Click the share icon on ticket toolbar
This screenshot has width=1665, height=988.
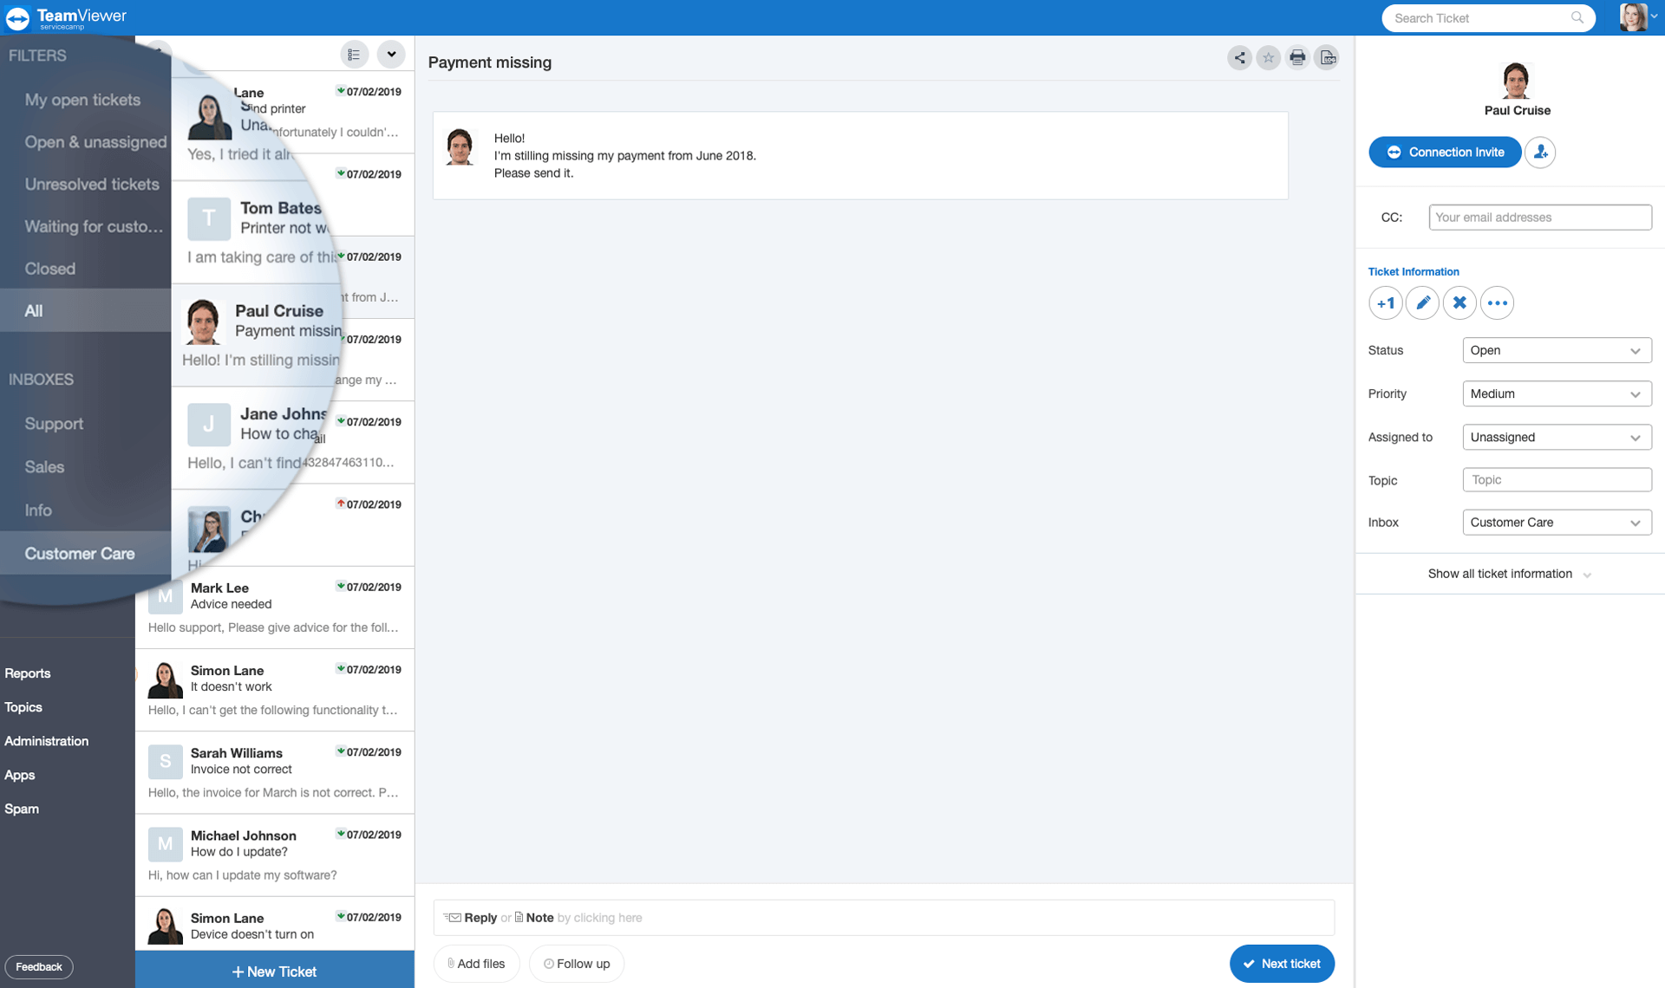pyautogui.click(x=1239, y=56)
